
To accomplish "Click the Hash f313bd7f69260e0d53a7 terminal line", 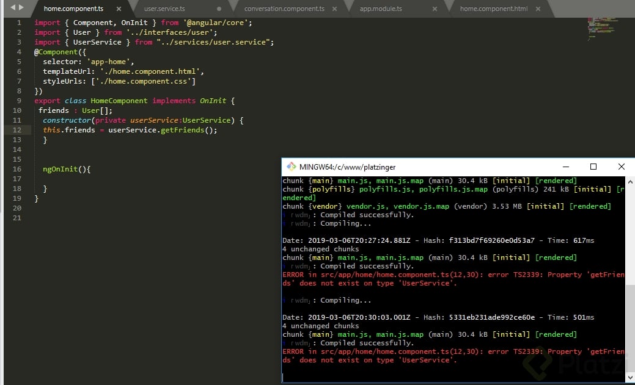I will pyautogui.click(x=438, y=240).
